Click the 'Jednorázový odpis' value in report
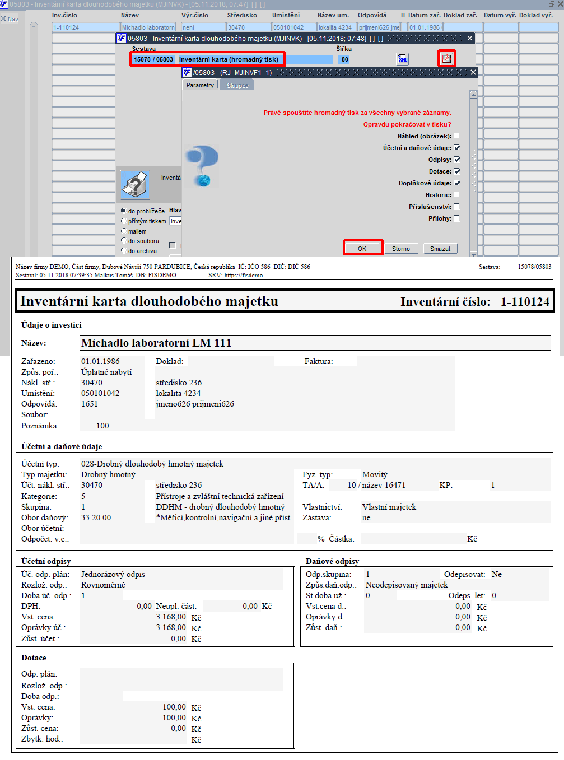This screenshot has width=564, height=760. coord(113,574)
